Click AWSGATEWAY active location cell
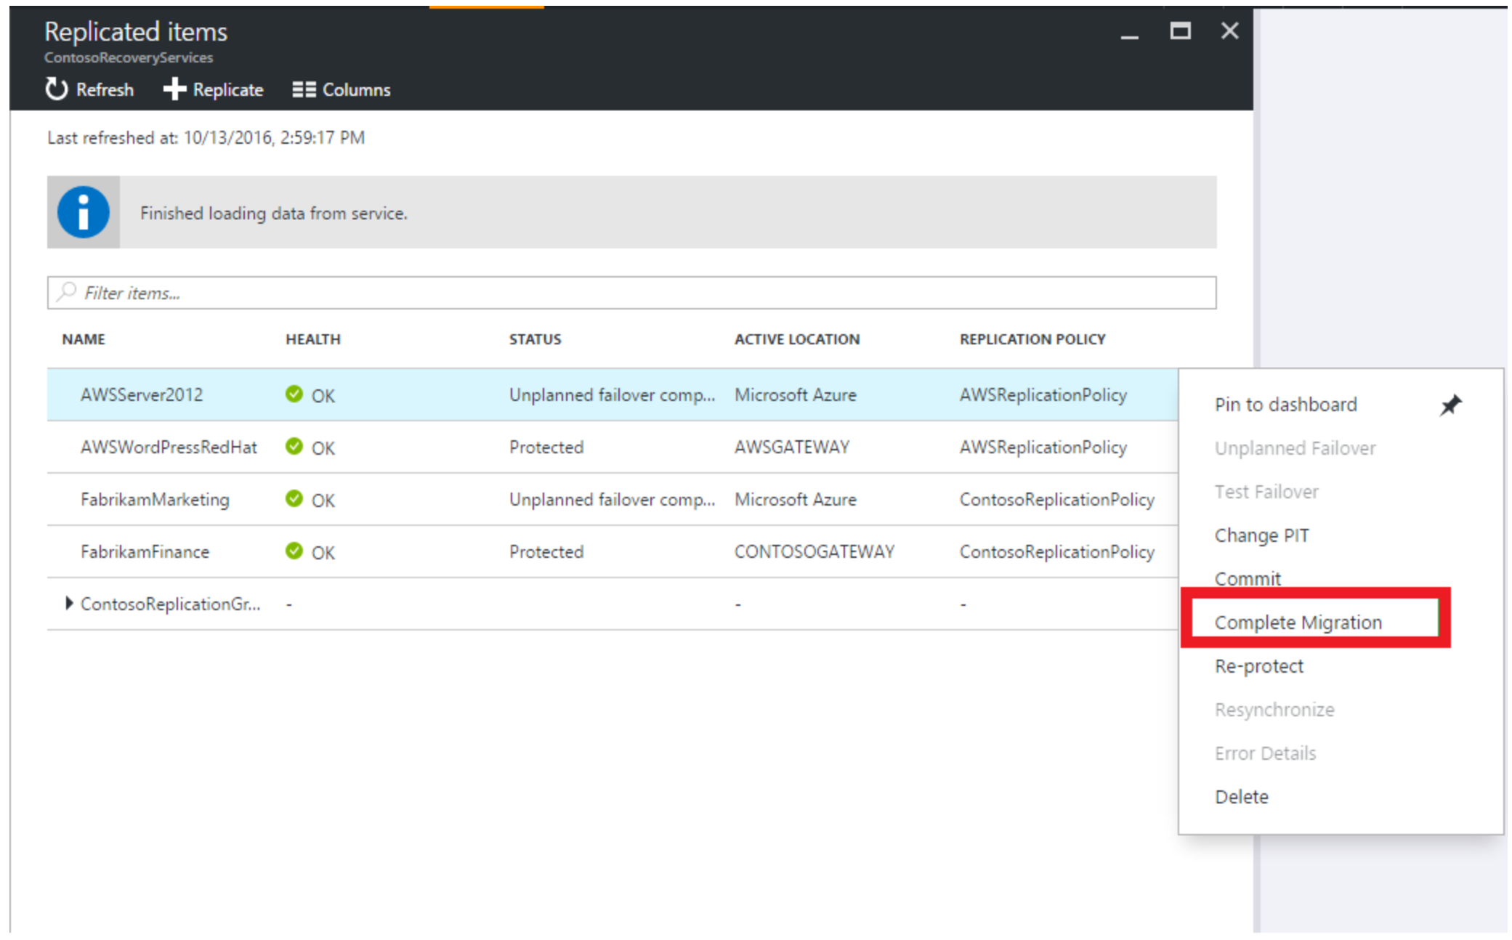1512x940 pixels. [x=792, y=447]
